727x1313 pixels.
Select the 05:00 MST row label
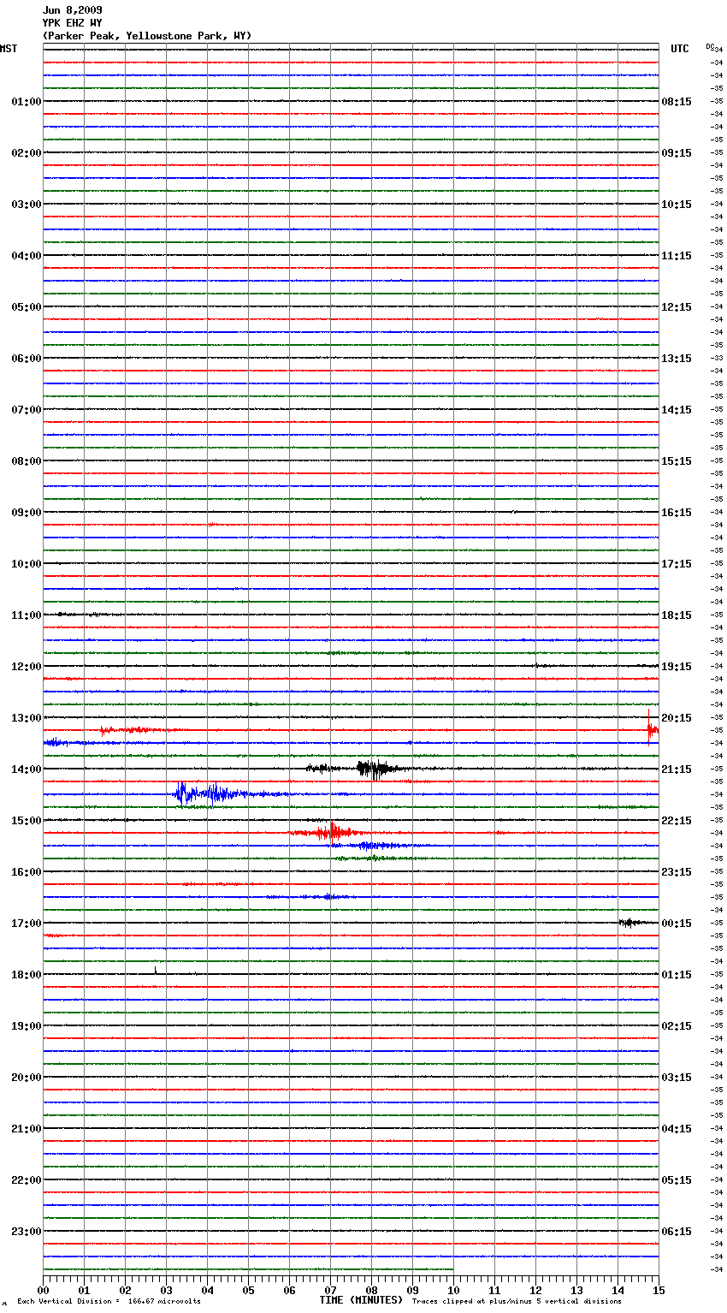[27, 307]
